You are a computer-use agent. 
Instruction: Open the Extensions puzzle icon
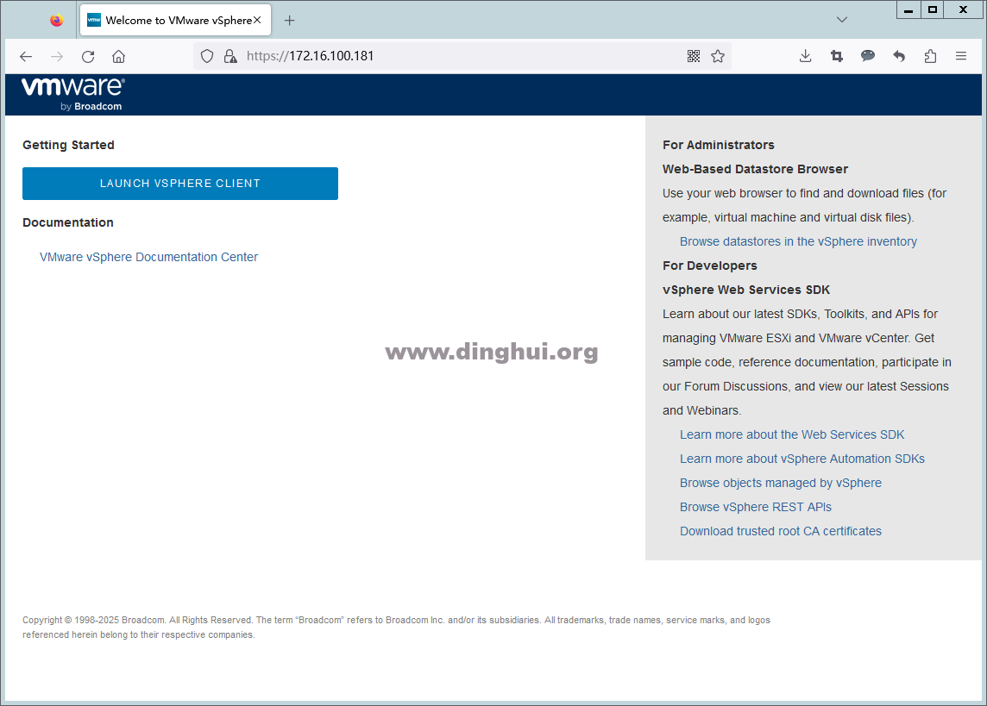(930, 56)
